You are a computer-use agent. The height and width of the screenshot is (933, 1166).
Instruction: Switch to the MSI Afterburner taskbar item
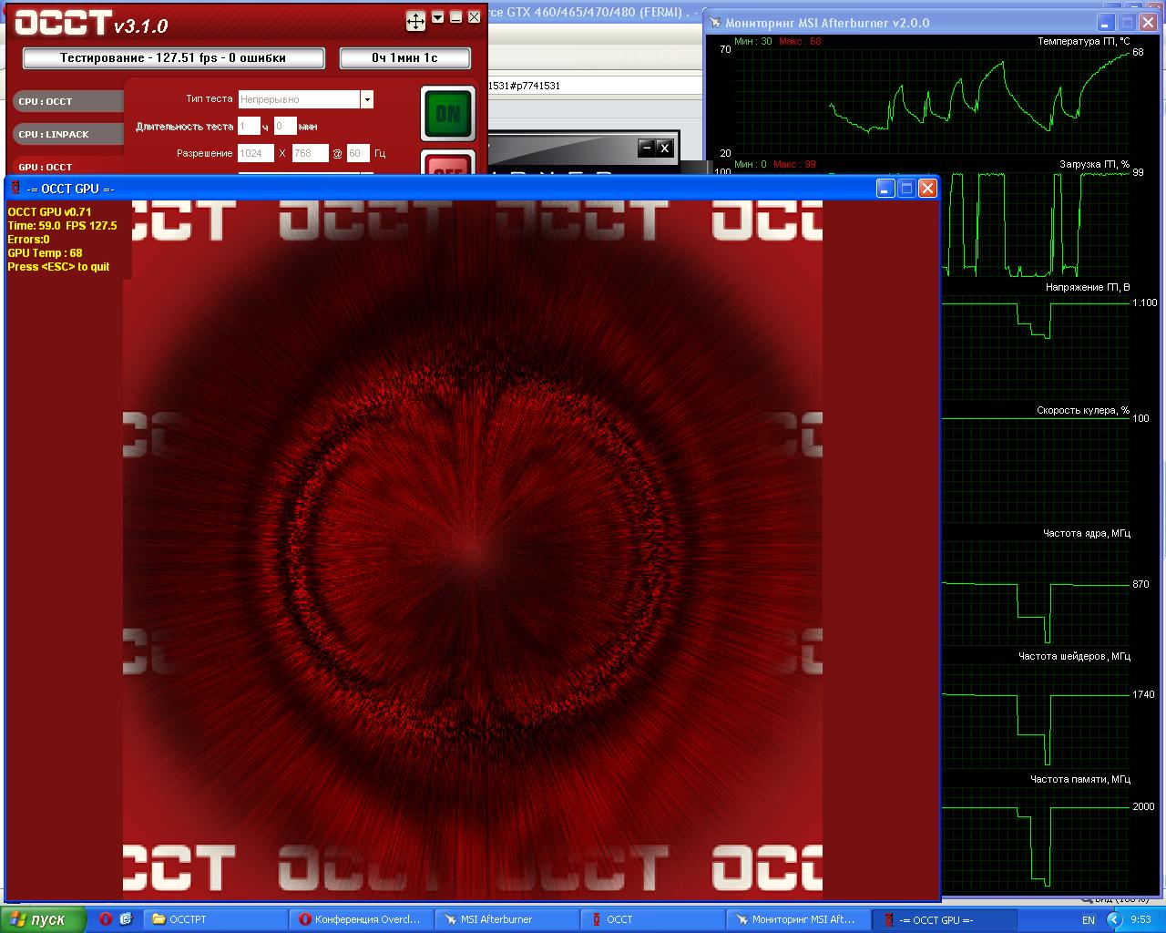point(507,919)
